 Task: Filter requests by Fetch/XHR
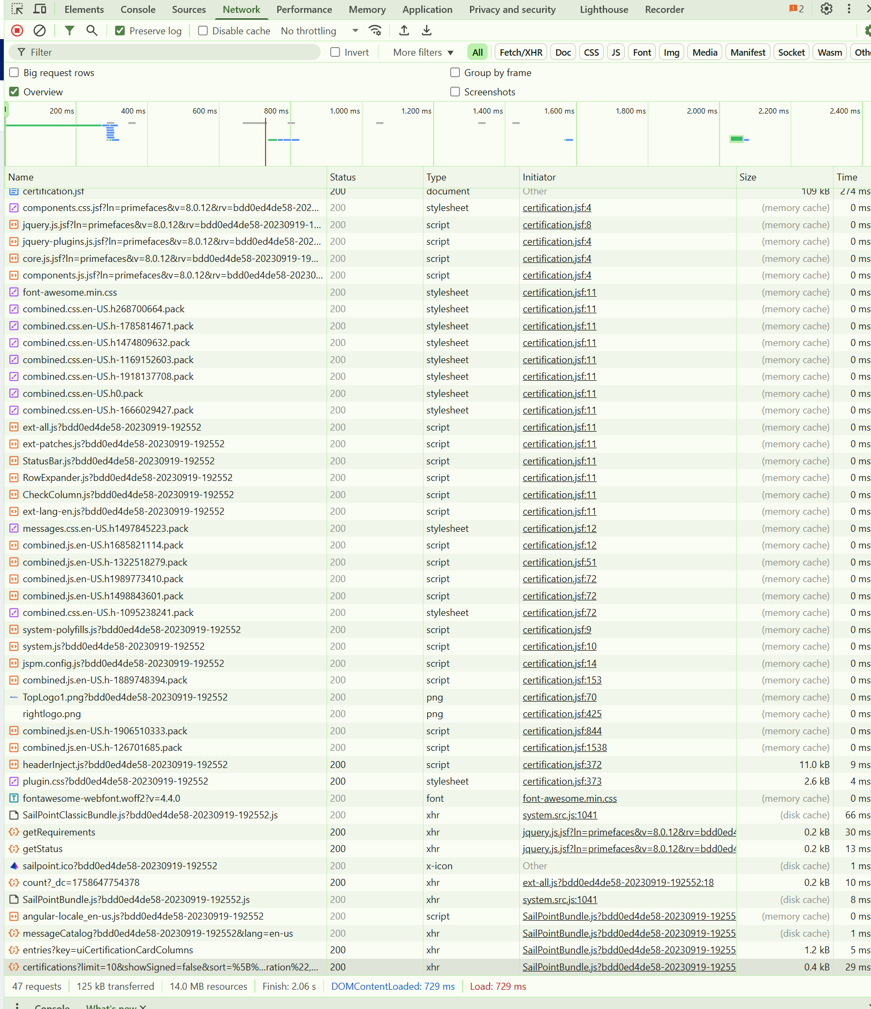point(521,52)
